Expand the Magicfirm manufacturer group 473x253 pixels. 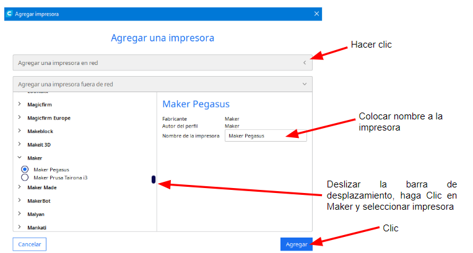point(20,104)
